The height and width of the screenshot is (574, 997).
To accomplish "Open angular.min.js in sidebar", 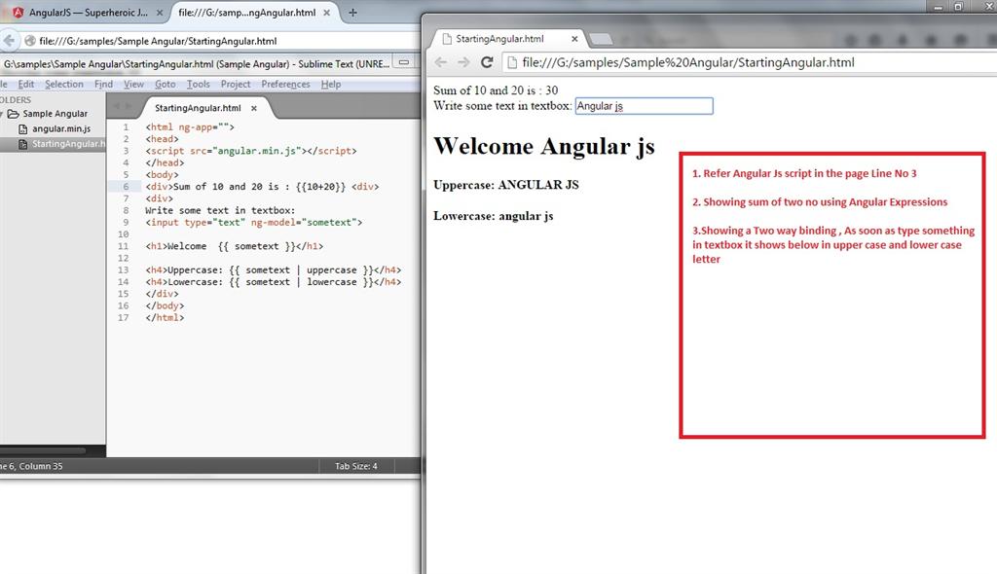I will tap(61, 128).
